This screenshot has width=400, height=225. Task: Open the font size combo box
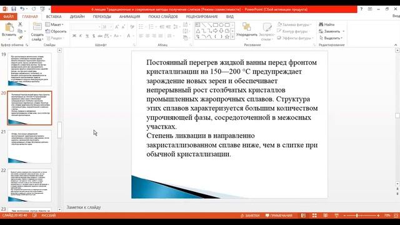point(107,27)
